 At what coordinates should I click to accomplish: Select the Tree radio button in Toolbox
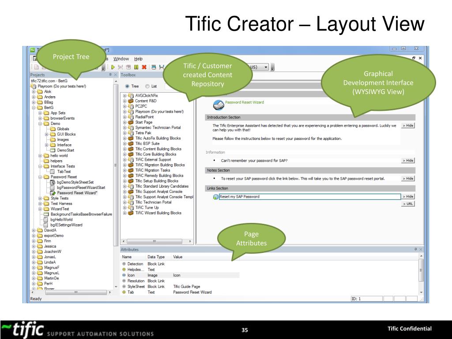(127, 86)
